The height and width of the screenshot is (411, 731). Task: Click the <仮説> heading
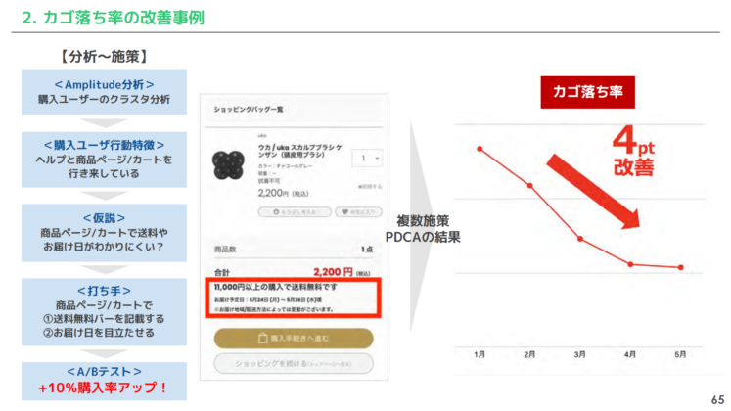(104, 218)
